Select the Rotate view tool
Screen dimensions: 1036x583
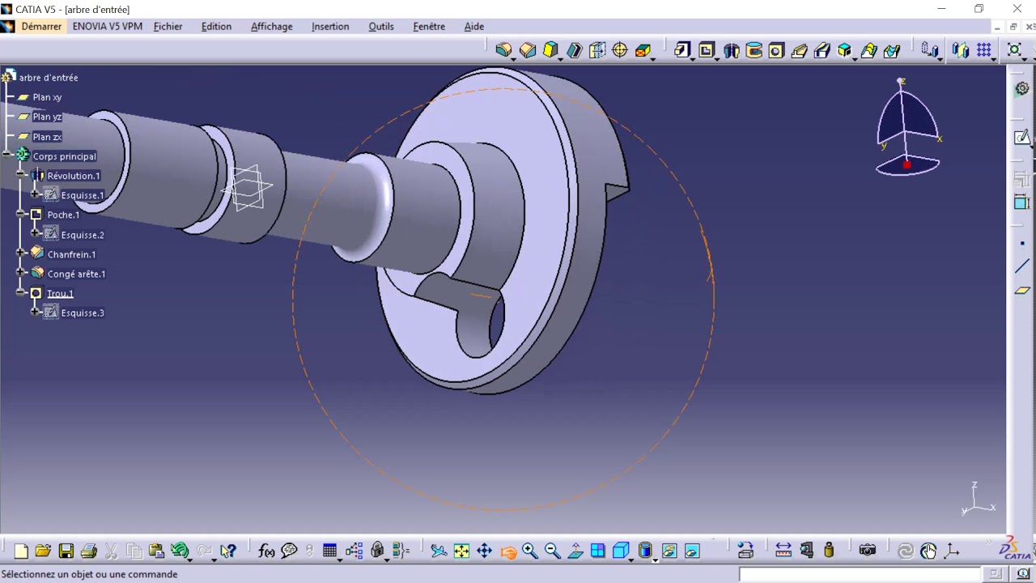(x=508, y=551)
